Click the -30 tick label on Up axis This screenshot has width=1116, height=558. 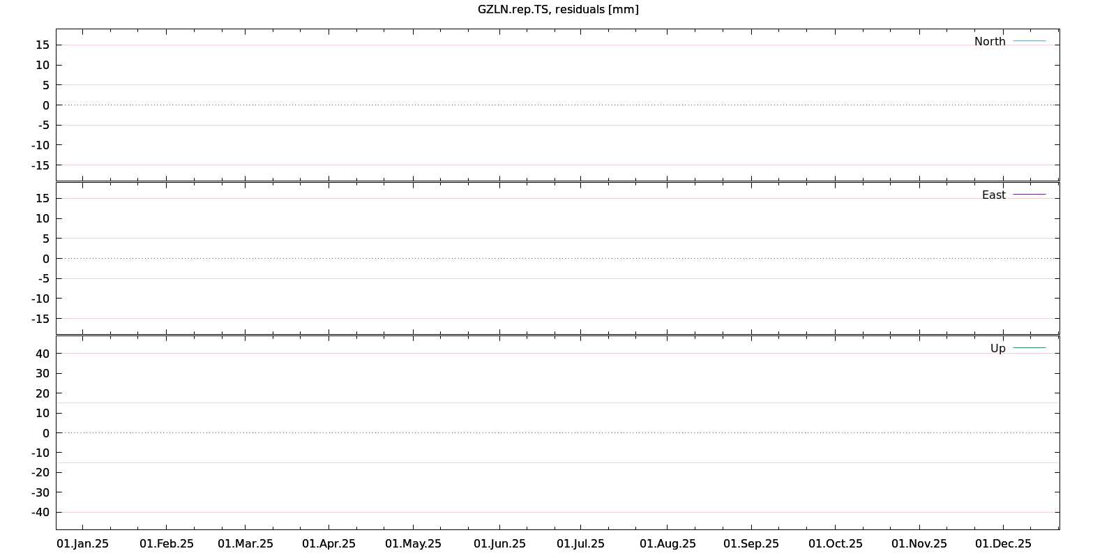tap(40, 492)
